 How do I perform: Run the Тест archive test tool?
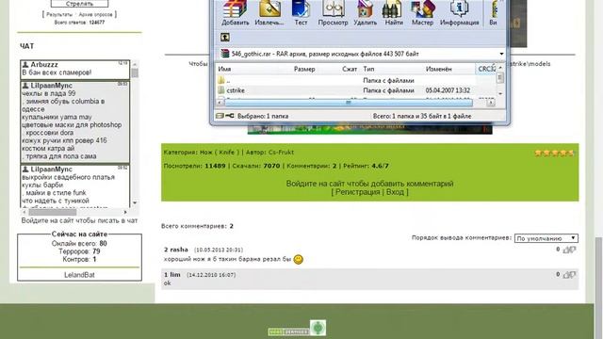coord(301,13)
